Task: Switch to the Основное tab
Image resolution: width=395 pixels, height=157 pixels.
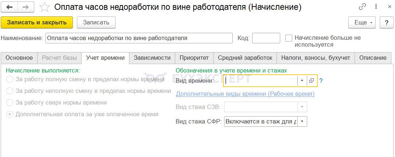Action: (x=19, y=58)
